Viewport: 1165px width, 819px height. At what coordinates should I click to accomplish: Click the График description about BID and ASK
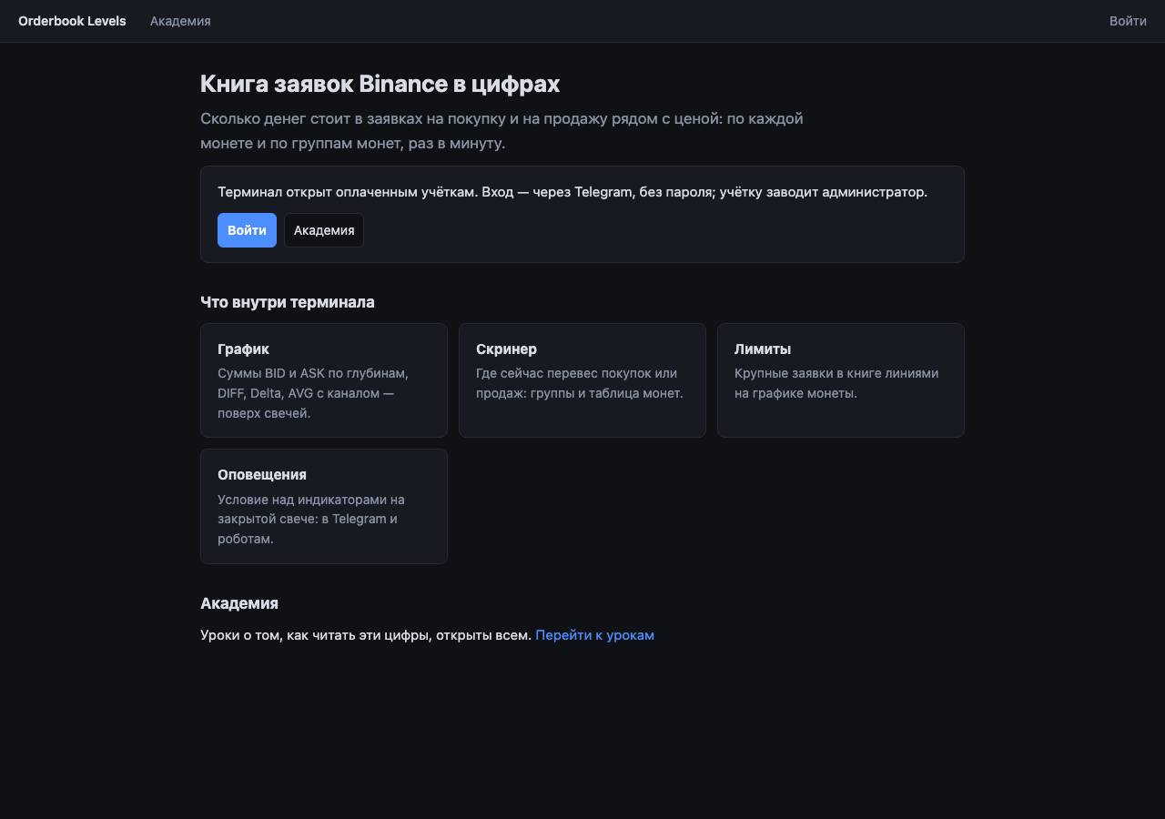click(x=313, y=393)
